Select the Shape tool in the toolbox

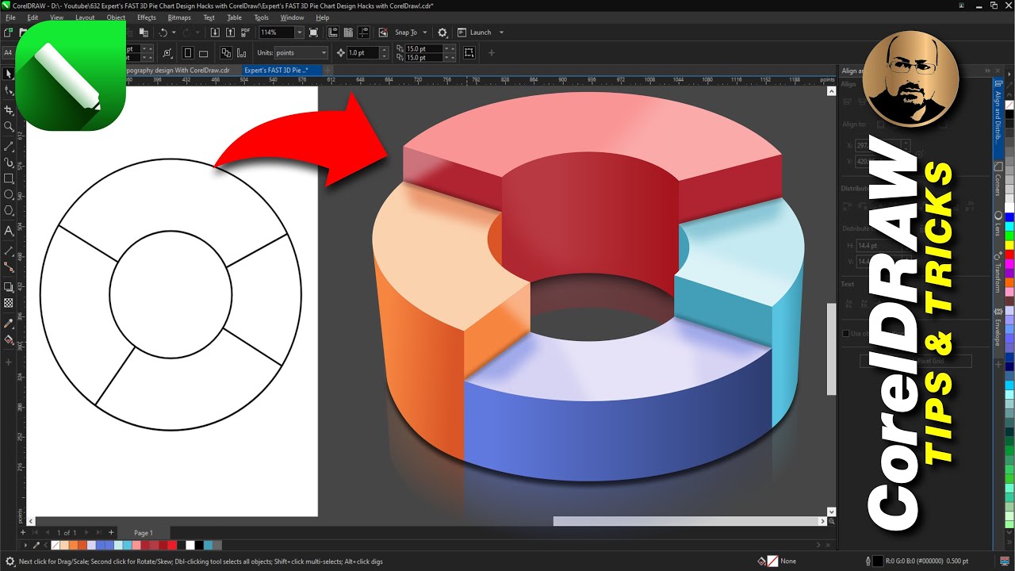coord(9,91)
